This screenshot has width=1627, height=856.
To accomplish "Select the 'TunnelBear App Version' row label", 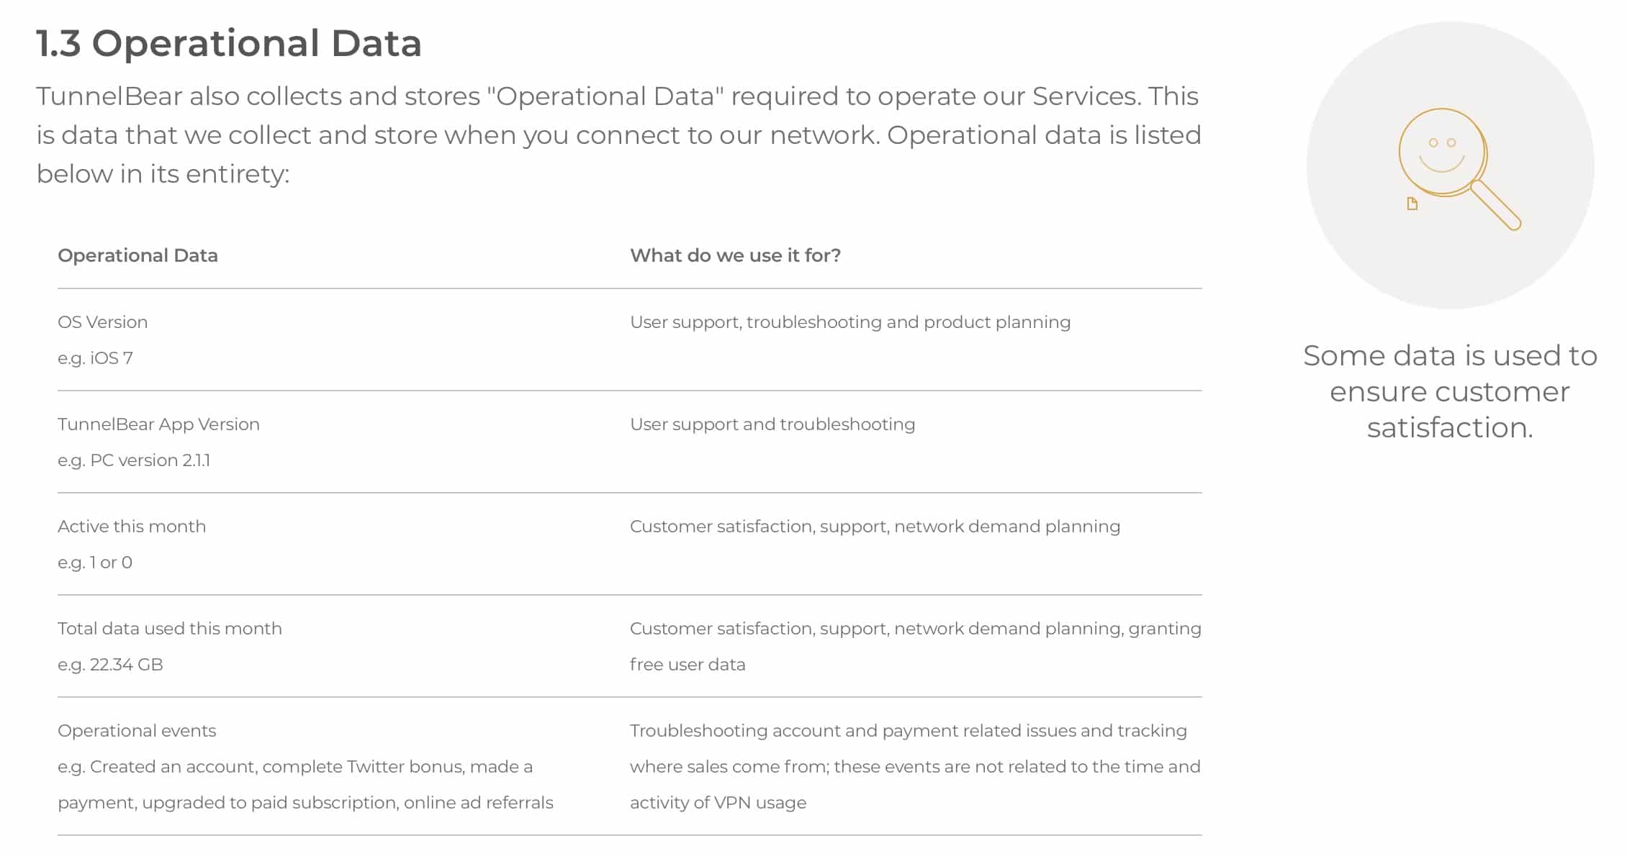I will pyautogui.click(x=158, y=424).
